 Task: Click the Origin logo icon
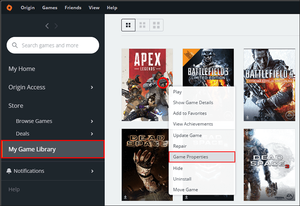pyautogui.click(x=9, y=7)
